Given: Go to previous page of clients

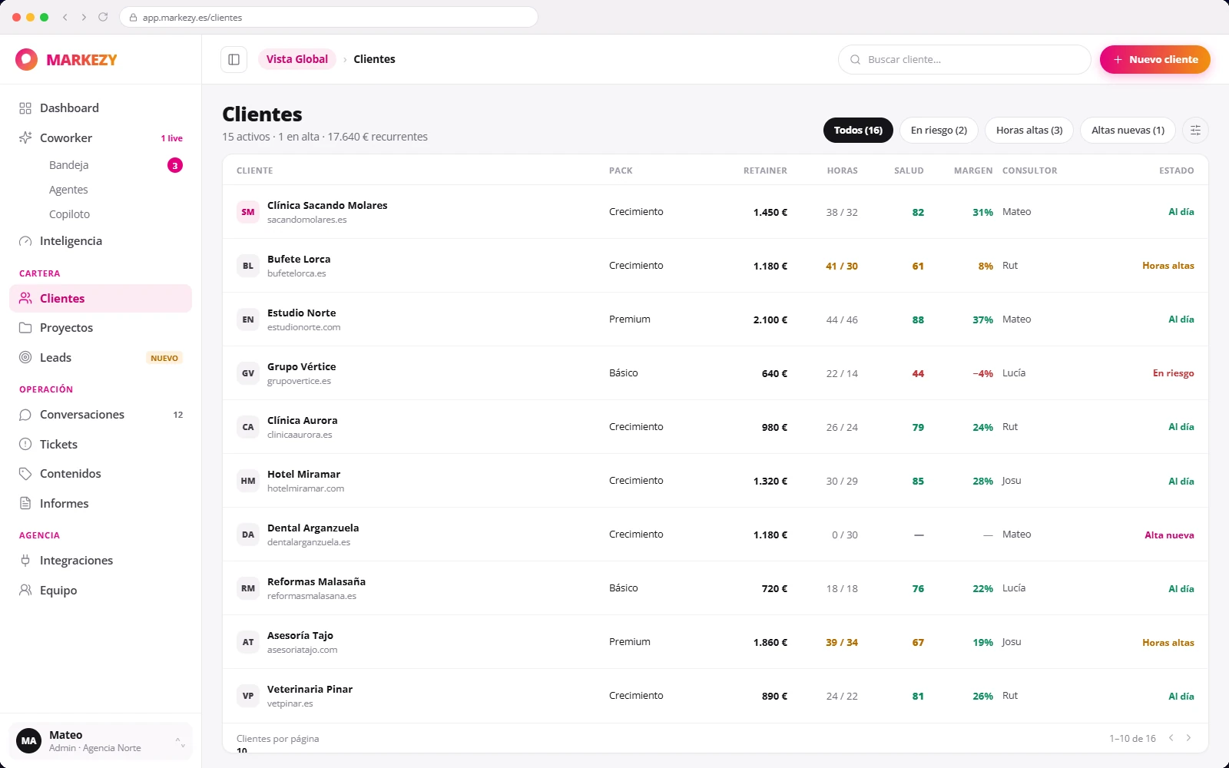Looking at the screenshot, I should coord(1171,738).
